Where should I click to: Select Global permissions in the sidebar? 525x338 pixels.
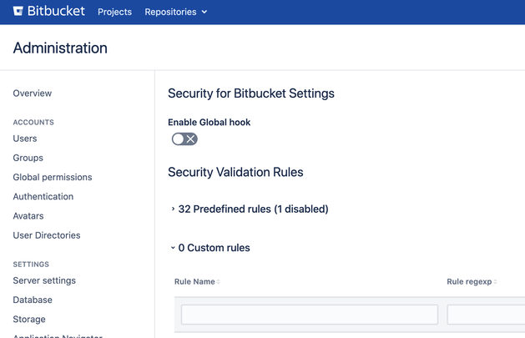click(53, 178)
